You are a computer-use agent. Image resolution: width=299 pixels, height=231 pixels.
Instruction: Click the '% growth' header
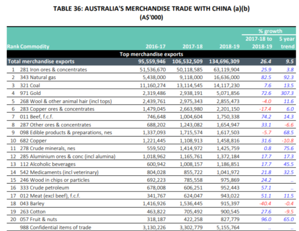pos(270,31)
